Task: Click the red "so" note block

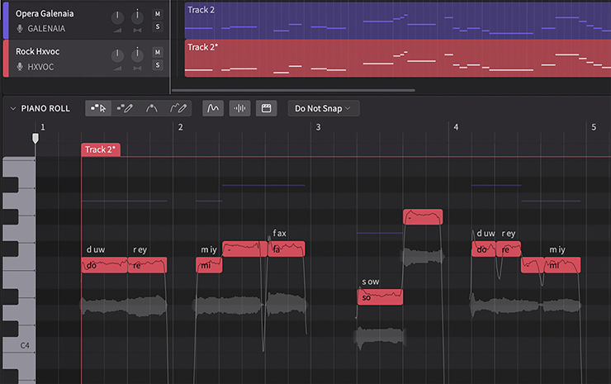Action: pos(380,297)
